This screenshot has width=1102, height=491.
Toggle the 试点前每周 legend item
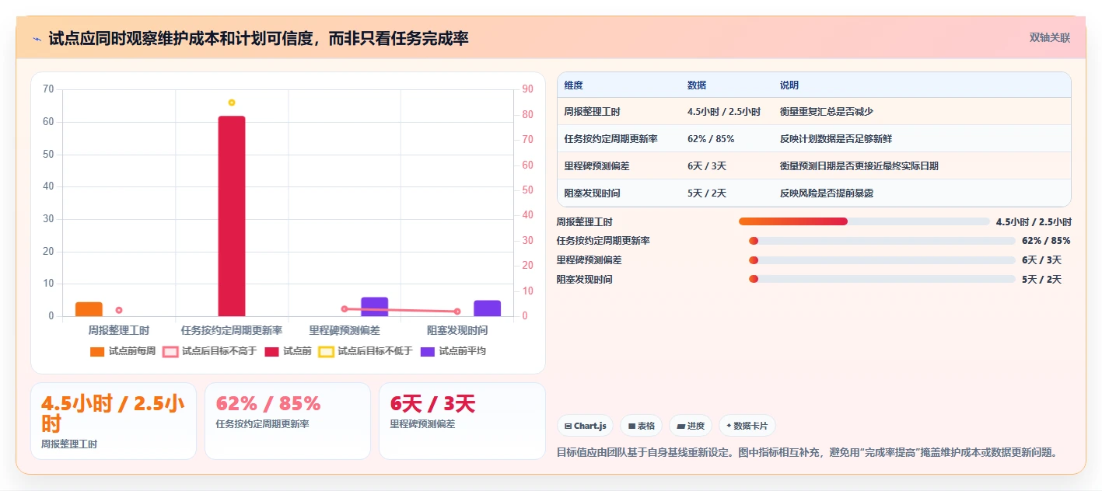(123, 351)
